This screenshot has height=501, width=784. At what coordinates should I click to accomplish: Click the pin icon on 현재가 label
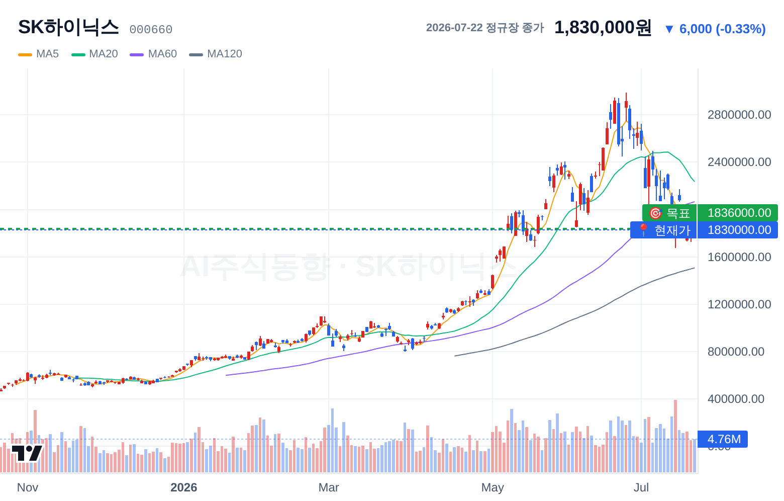[x=643, y=230]
